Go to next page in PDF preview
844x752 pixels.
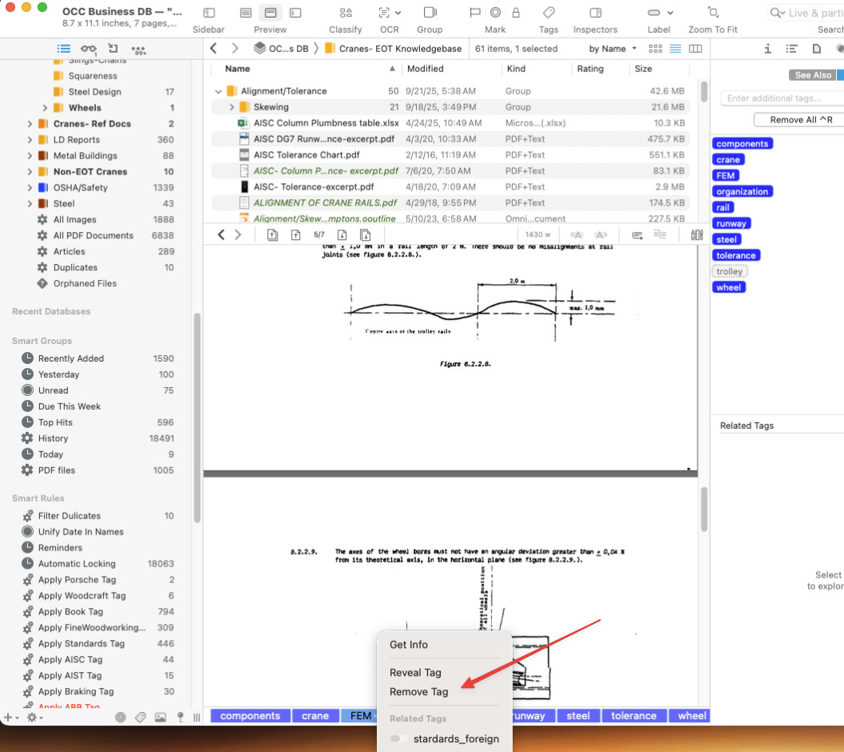point(342,235)
